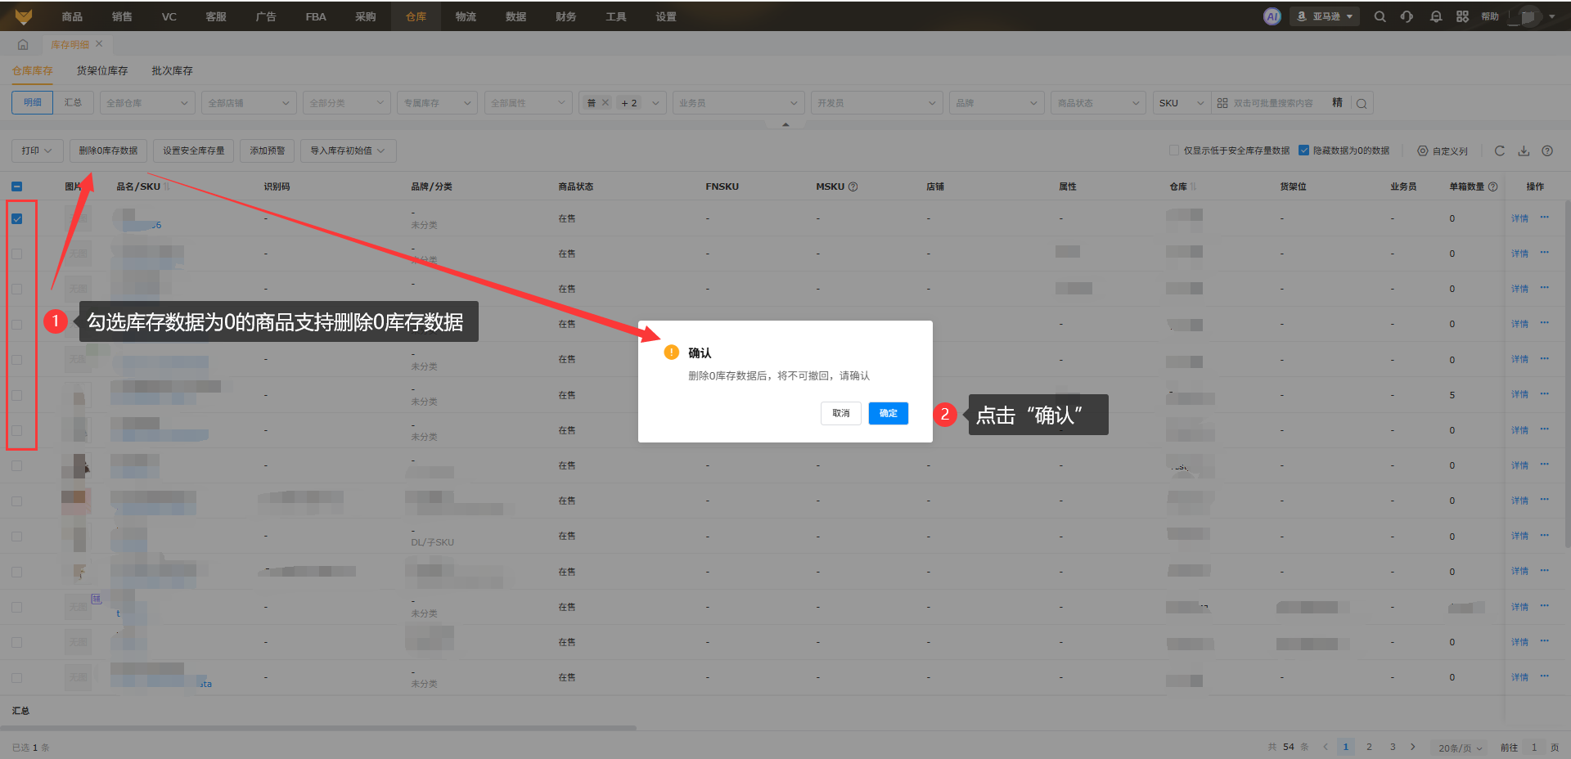This screenshot has height=759, width=1571.
Task: Open the 全部属性 dropdown
Action: tap(529, 103)
